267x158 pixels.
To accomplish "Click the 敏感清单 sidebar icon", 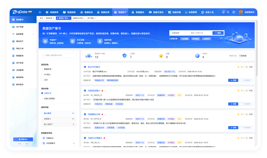I will click(x=13, y=77).
